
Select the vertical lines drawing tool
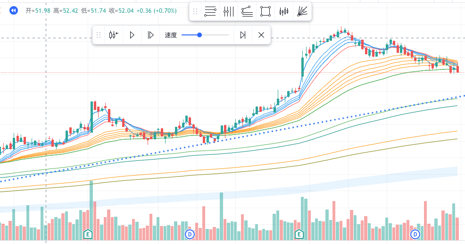(x=229, y=12)
